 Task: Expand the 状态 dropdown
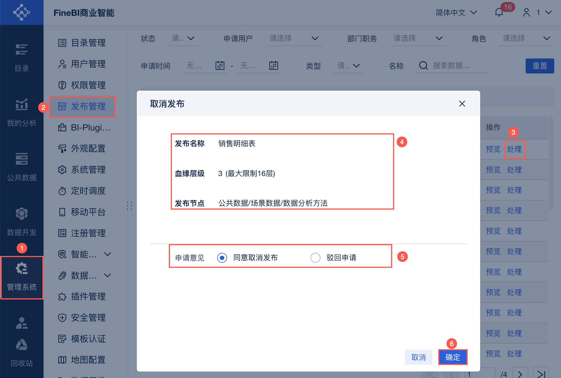tap(183, 38)
